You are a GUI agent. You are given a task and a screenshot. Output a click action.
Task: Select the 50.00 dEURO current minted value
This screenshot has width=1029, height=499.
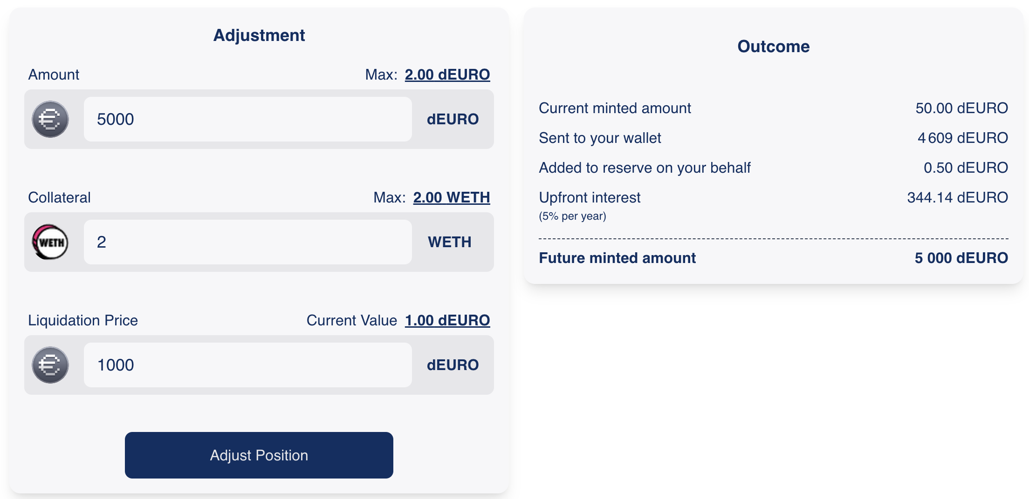tap(961, 108)
